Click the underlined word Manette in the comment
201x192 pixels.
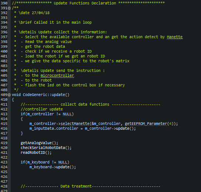(x=175, y=37)
